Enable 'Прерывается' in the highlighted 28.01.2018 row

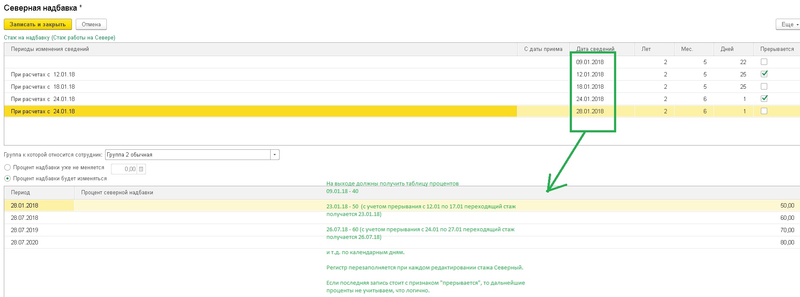tap(764, 111)
